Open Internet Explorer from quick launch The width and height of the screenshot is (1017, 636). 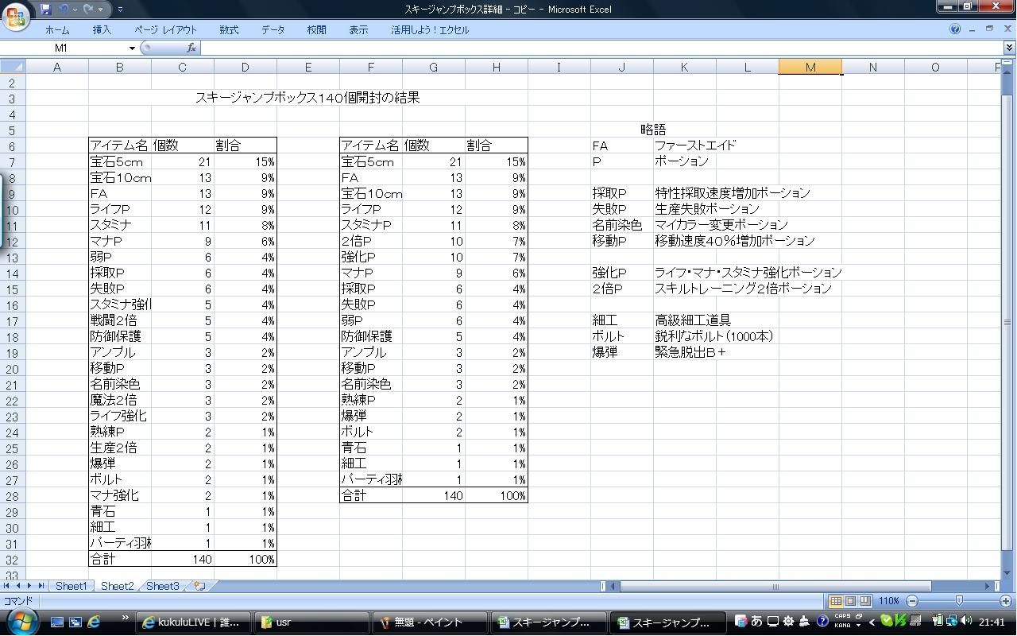pos(94,622)
